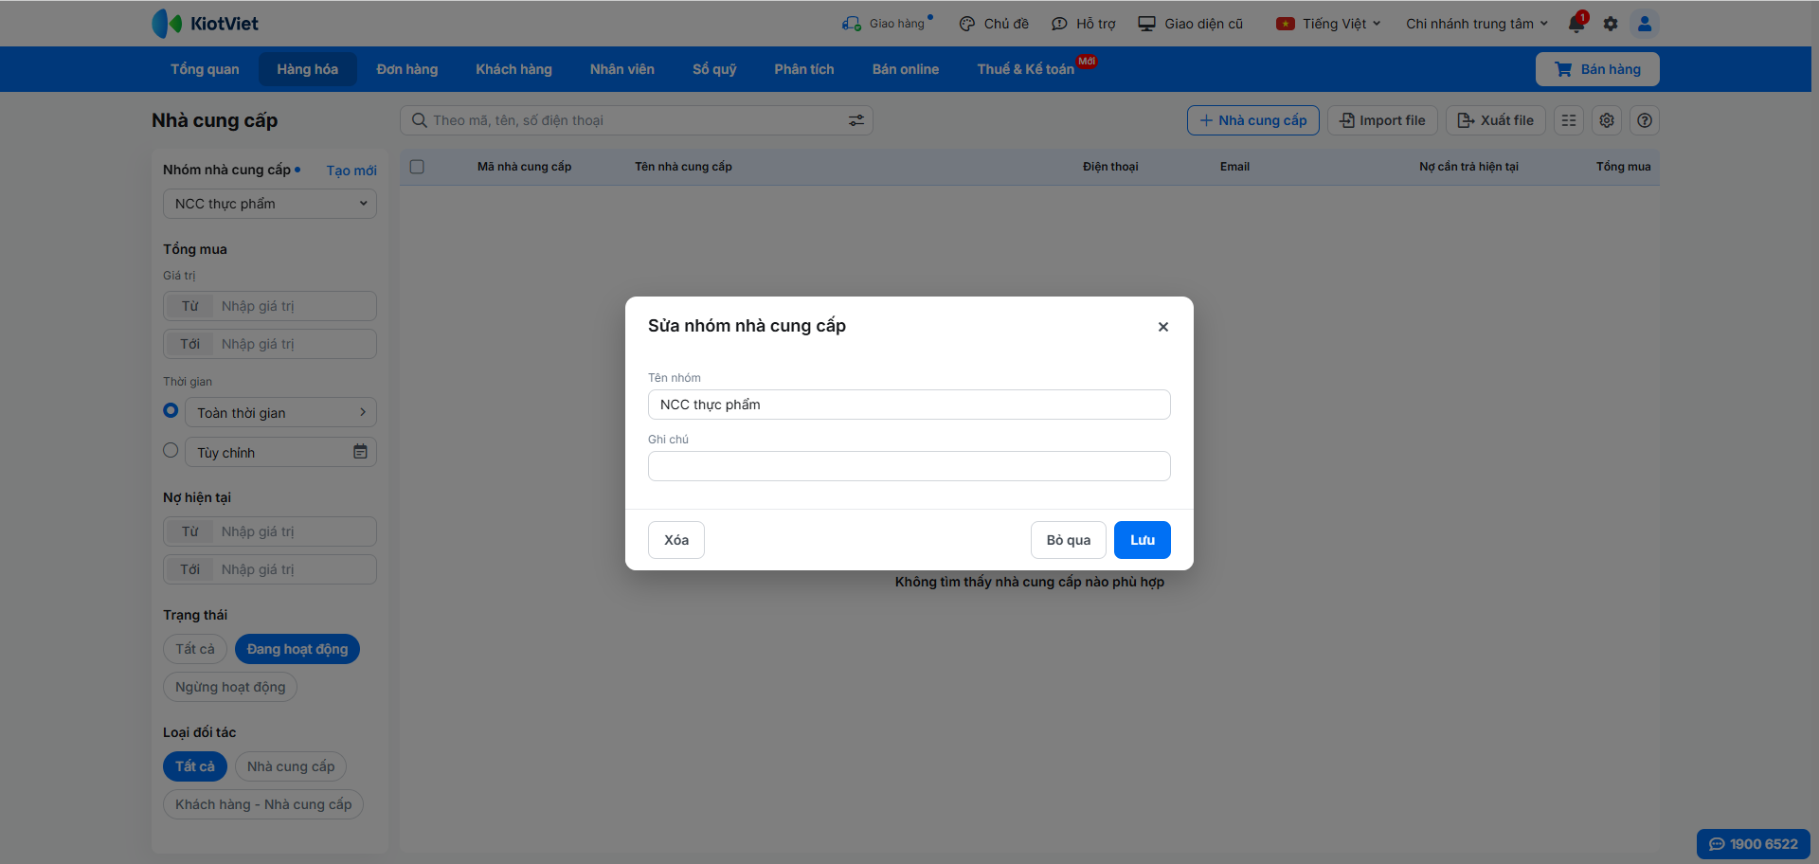Add a new Nhà cung cấp

1253,120
